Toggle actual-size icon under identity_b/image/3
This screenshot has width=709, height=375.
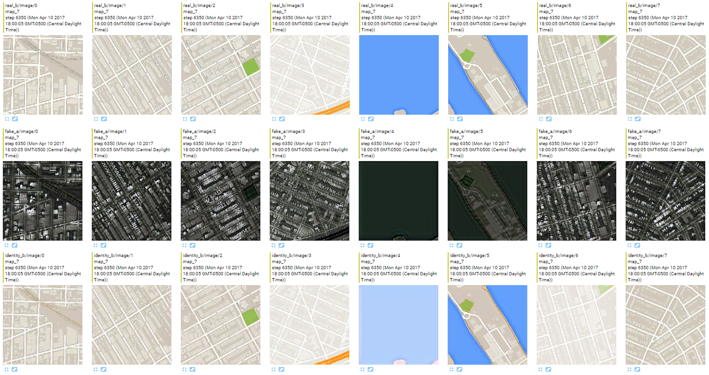[281, 369]
